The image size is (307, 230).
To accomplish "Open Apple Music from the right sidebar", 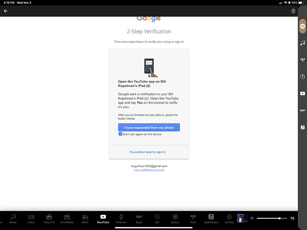I will 302,127.
